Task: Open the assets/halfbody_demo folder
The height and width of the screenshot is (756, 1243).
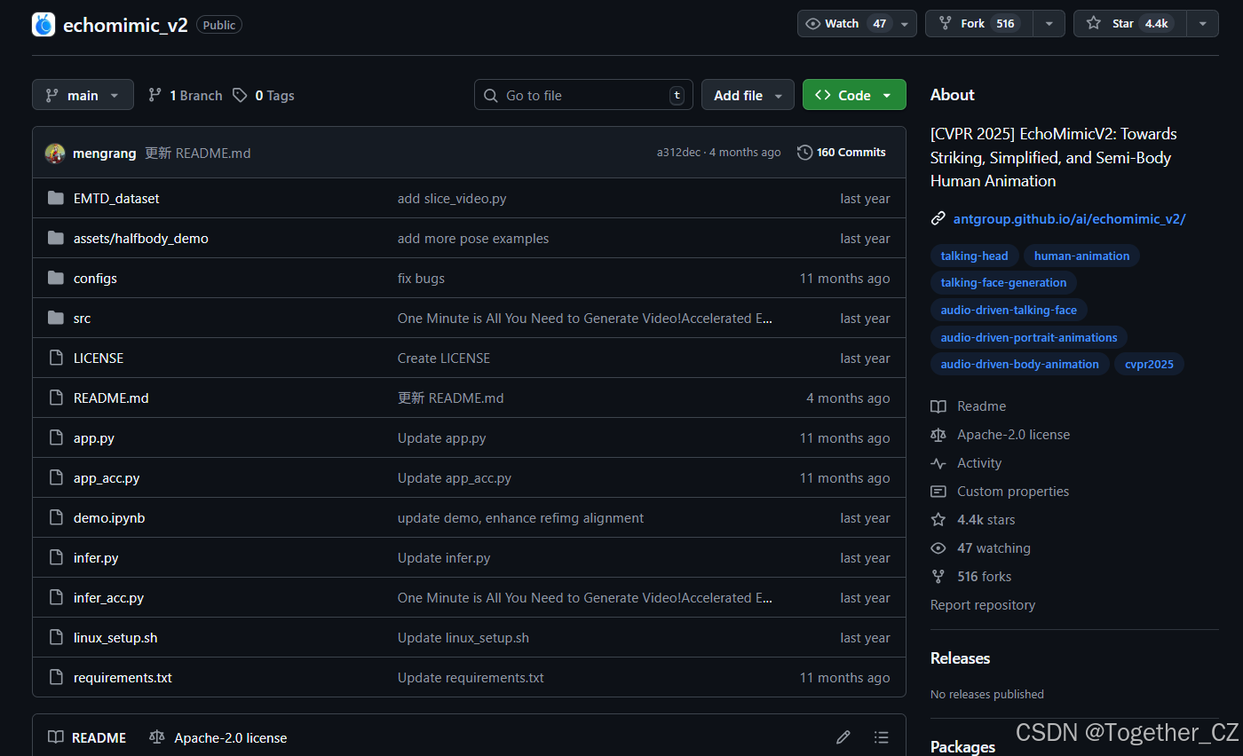Action: [x=141, y=239]
